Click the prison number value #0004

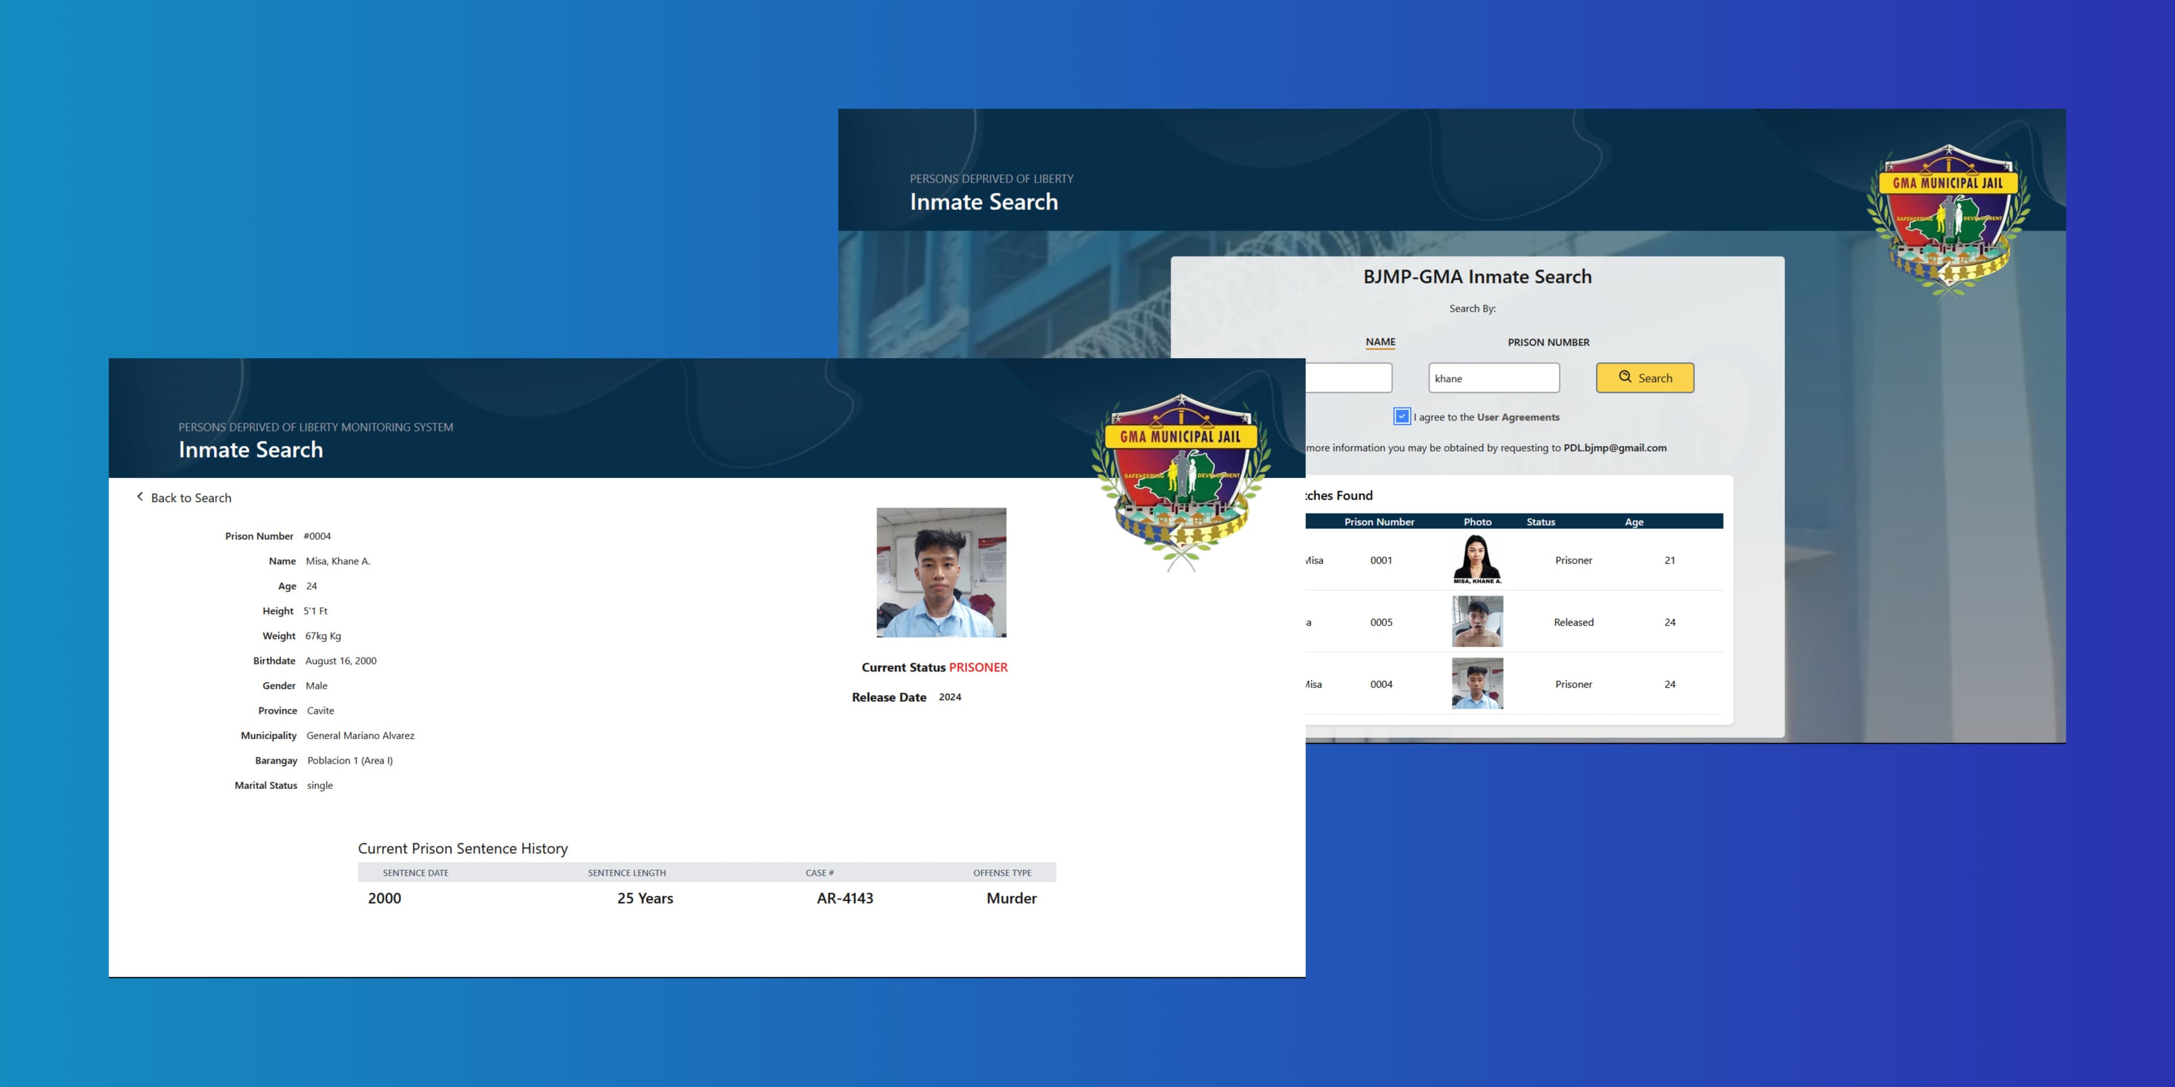pyautogui.click(x=317, y=536)
